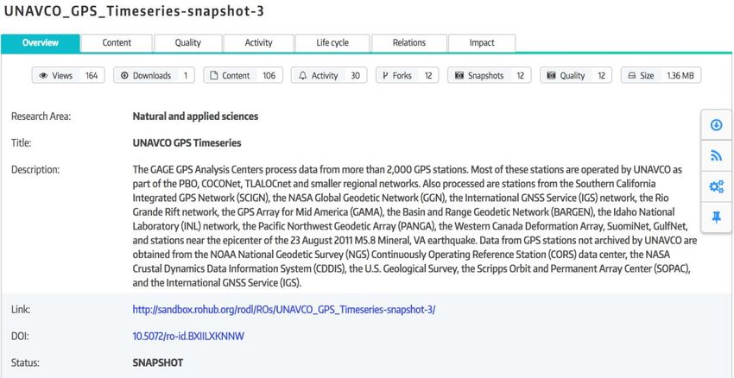Click the Activity 30 badge
This screenshot has width=734, height=378.
click(329, 75)
